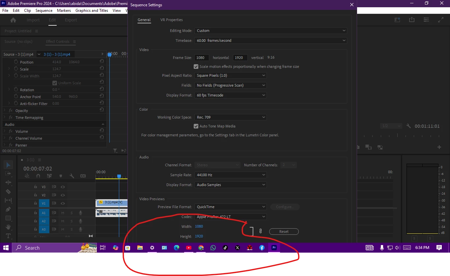This screenshot has width=450, height=276.
Task: Select the Rectangle tool
Action: 9,218
